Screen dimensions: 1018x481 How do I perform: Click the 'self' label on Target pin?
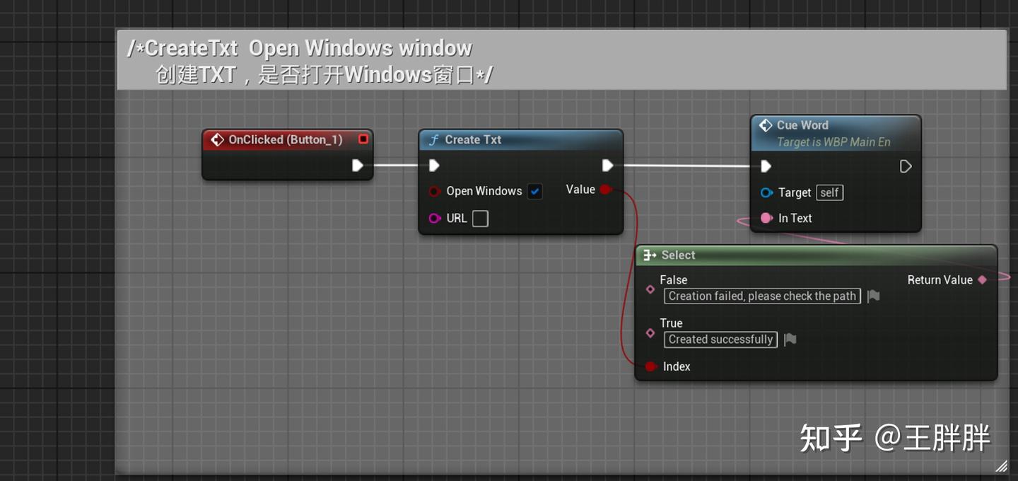pos(830,192)
